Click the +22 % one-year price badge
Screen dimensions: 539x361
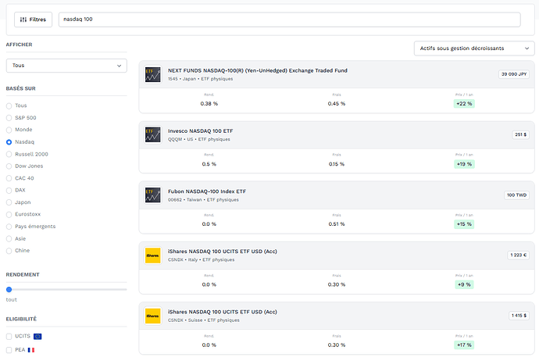click(464, 103)
